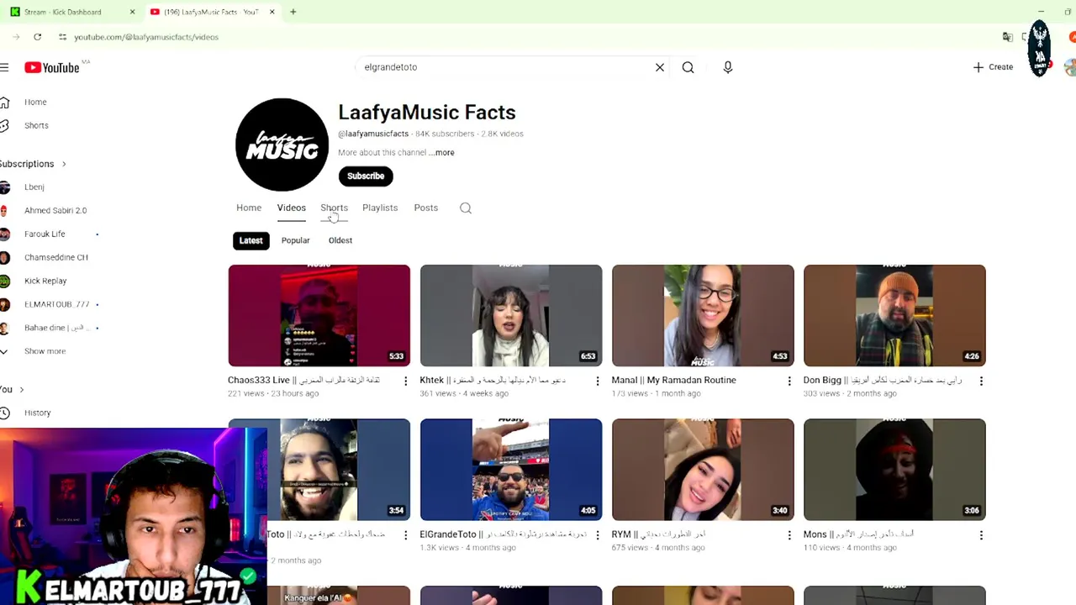This screenshot has height=605, width=1076.
Task: Open options menu for ElGrandeToto video
Action: 598,535
